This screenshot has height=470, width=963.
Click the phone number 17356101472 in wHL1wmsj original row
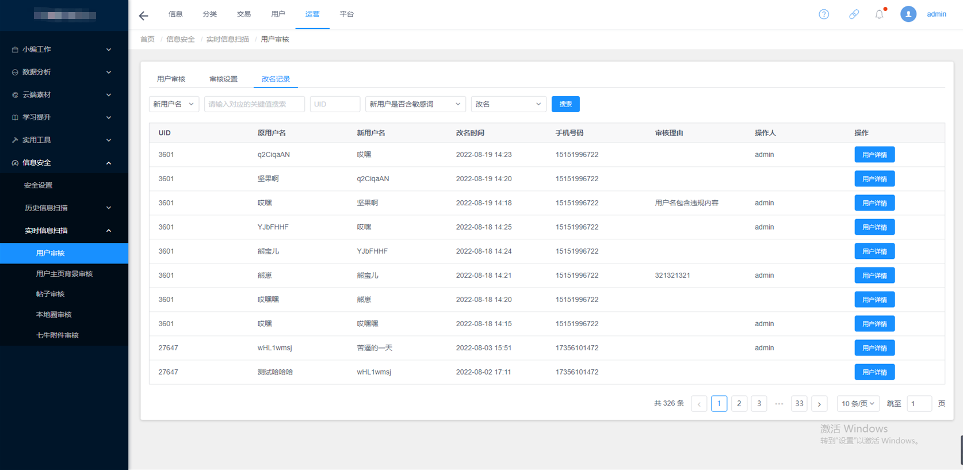tap(577, 348)
